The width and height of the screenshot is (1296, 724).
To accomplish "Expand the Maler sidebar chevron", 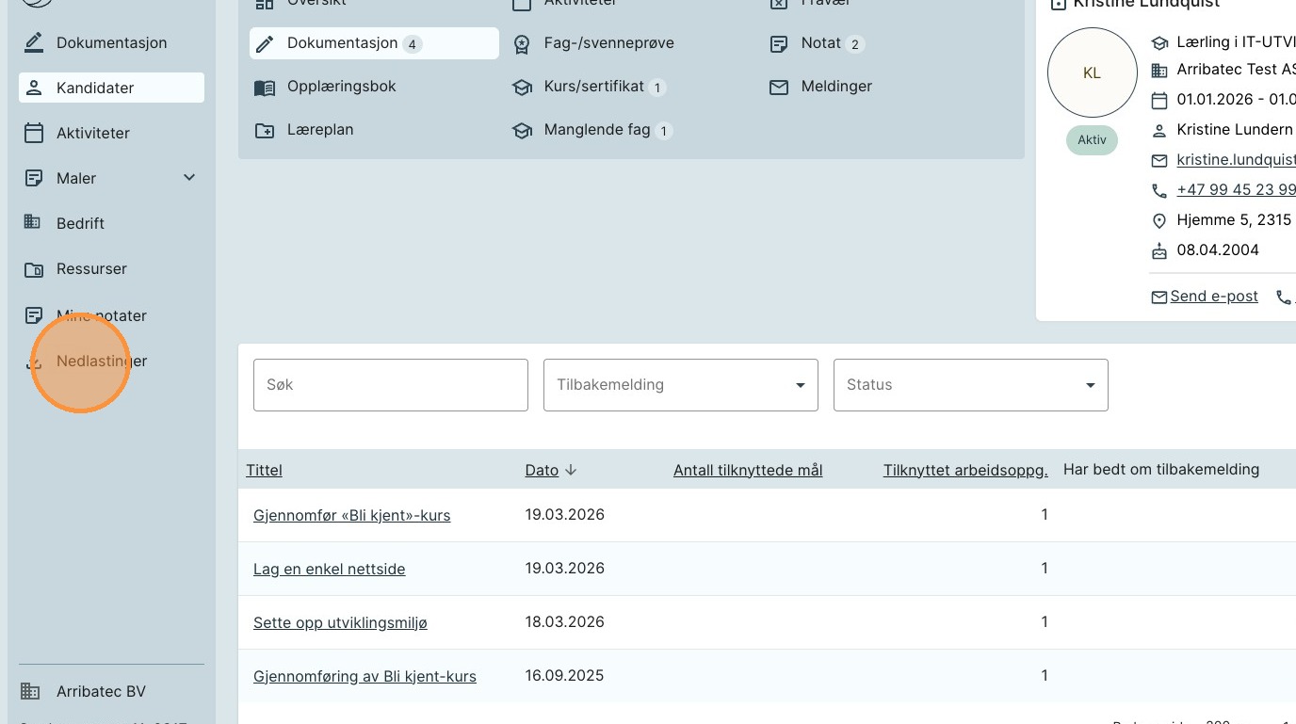I will pyautogui.click(x=189, y=178).
